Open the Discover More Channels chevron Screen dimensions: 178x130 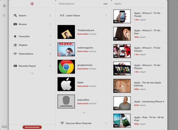coord(106,123)
